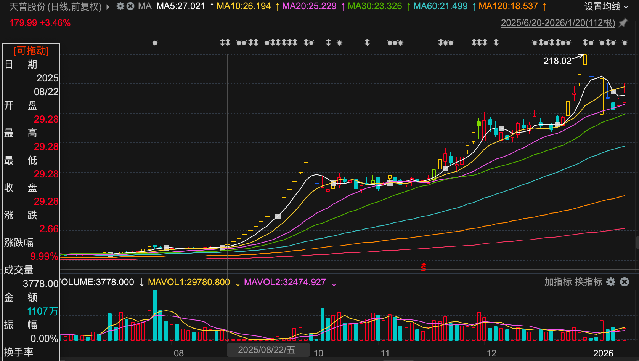This screenshot has height=361, width=639.
Task: Expand the 设置均线 dropdown
Action: (606, 6)
